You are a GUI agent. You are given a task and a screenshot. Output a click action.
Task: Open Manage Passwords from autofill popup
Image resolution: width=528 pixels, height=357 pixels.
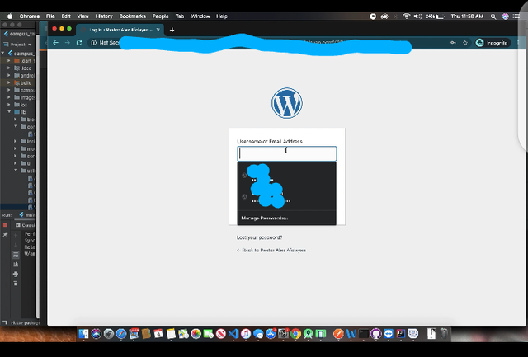(265, 218)
